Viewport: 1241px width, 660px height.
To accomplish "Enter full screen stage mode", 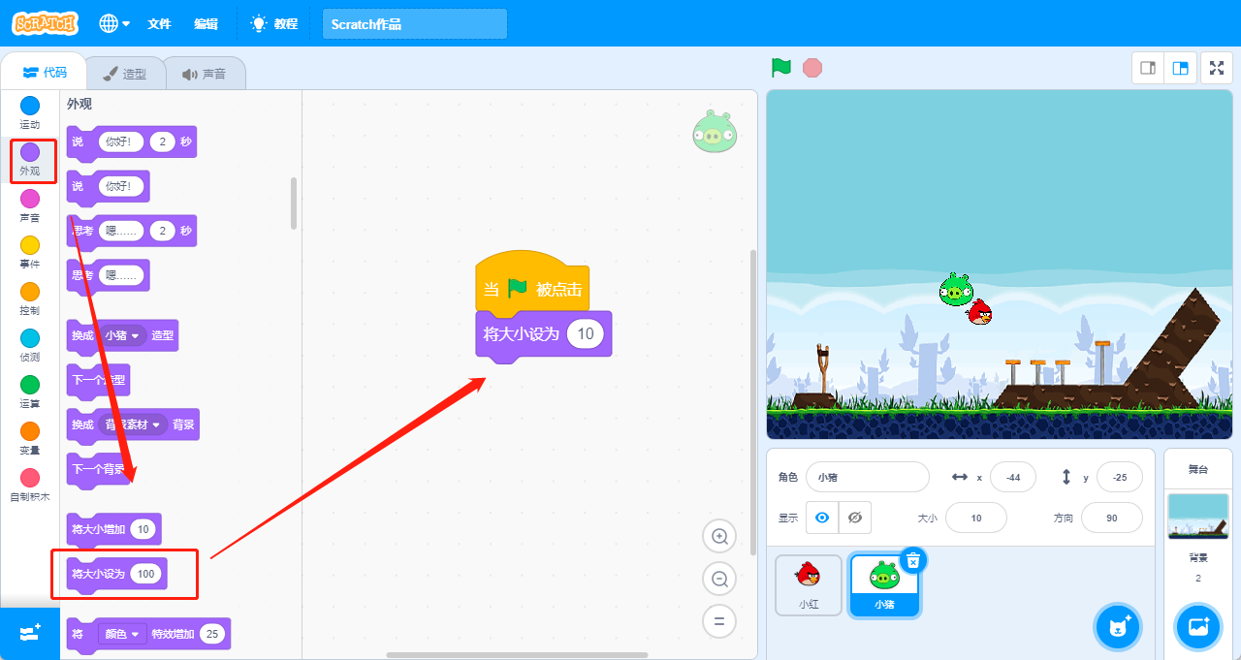I will (1217, 68).
